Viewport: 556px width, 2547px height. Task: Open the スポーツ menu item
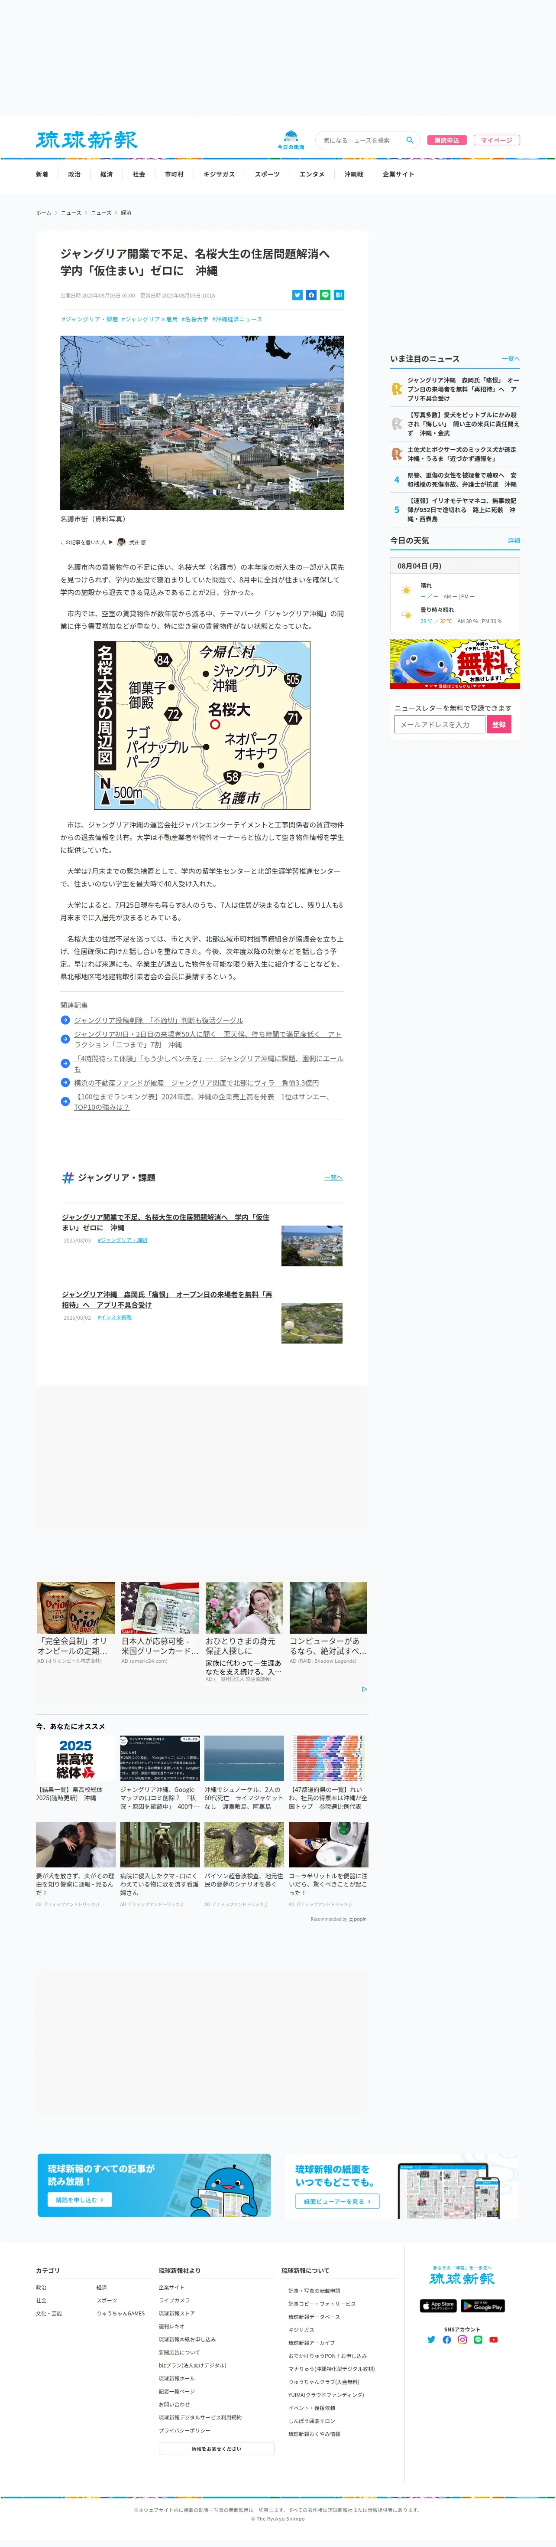pos(268,174)
